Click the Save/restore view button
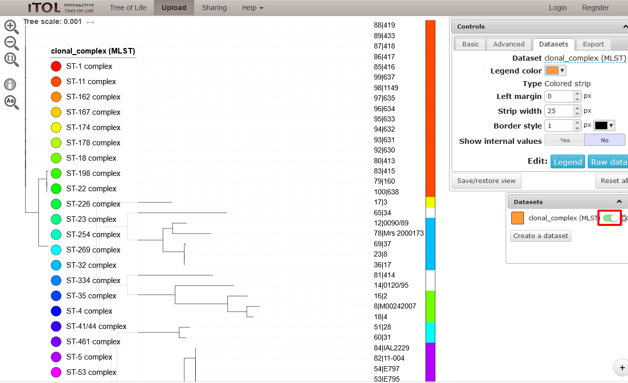628x383 pixels. point(486,181)
